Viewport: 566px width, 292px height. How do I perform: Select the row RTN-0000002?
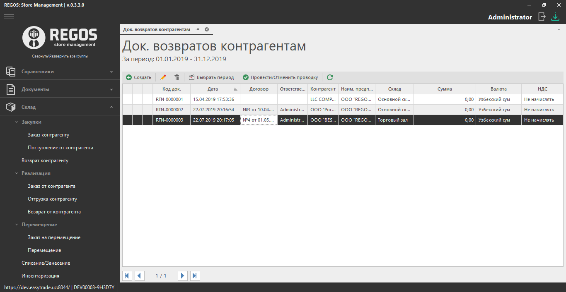pyautogui.click(x=169, y=110)
